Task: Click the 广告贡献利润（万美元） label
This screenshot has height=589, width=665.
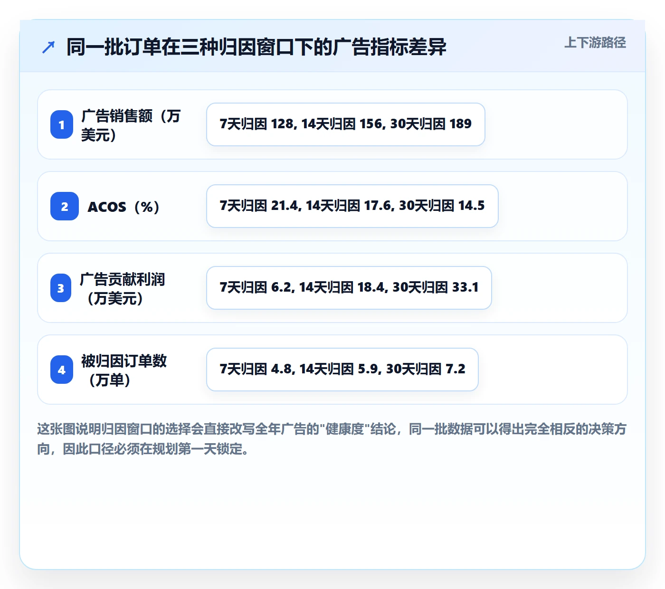Action: 123,288
